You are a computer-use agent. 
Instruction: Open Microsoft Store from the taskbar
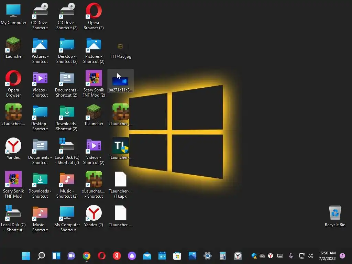(177, 256)
